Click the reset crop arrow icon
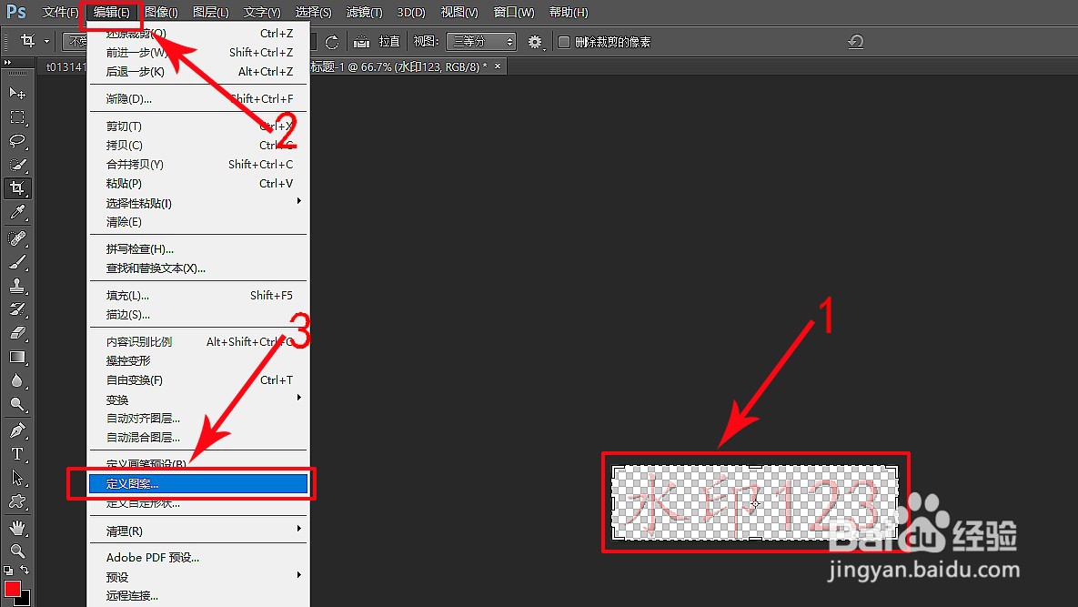Image resolution: width=1078 pixels, height=607 pixels. 855,42
